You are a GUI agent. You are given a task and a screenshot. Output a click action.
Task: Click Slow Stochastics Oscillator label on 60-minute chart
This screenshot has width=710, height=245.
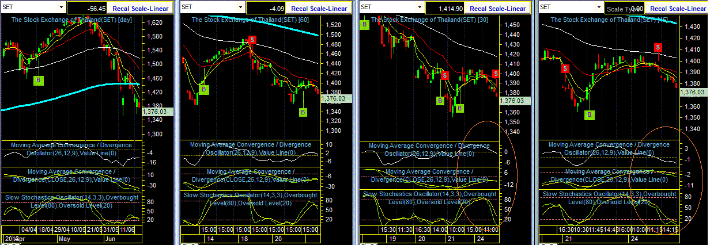251,199
